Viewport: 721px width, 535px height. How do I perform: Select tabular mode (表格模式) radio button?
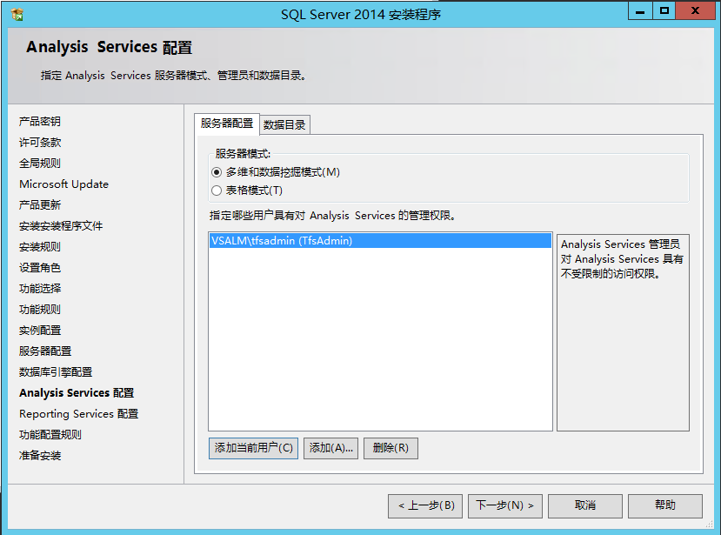coord(217,191)
